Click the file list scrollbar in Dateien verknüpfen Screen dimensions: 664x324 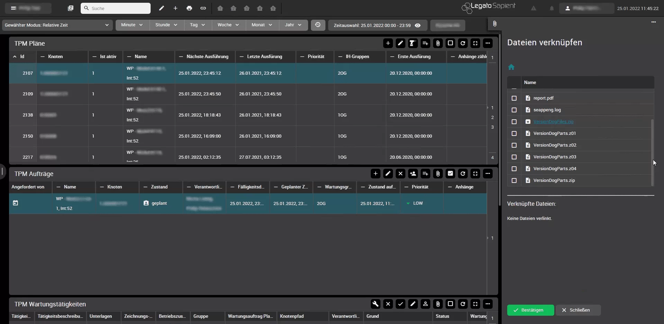pyautogui.click(x=652, y=152)
